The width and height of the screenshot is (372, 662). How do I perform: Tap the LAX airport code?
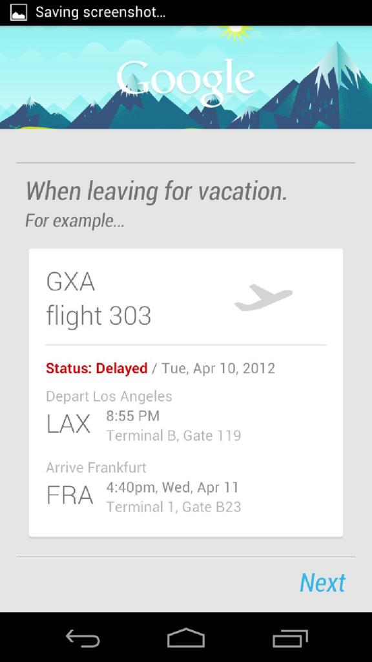tap(68, 424)
